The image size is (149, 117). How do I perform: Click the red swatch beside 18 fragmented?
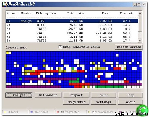click(58, 112)
